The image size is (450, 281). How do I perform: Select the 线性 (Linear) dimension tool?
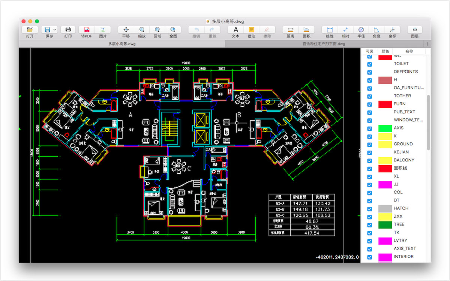[330, 30]
